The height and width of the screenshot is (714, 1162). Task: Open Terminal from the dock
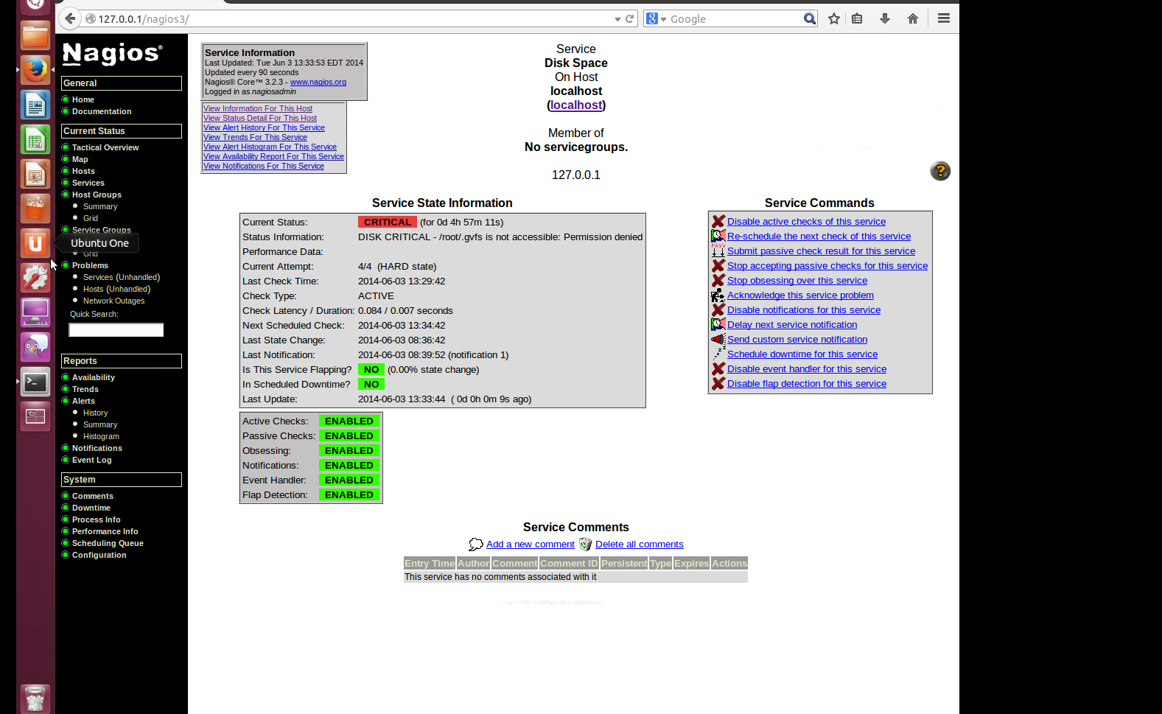coord(35,382)
